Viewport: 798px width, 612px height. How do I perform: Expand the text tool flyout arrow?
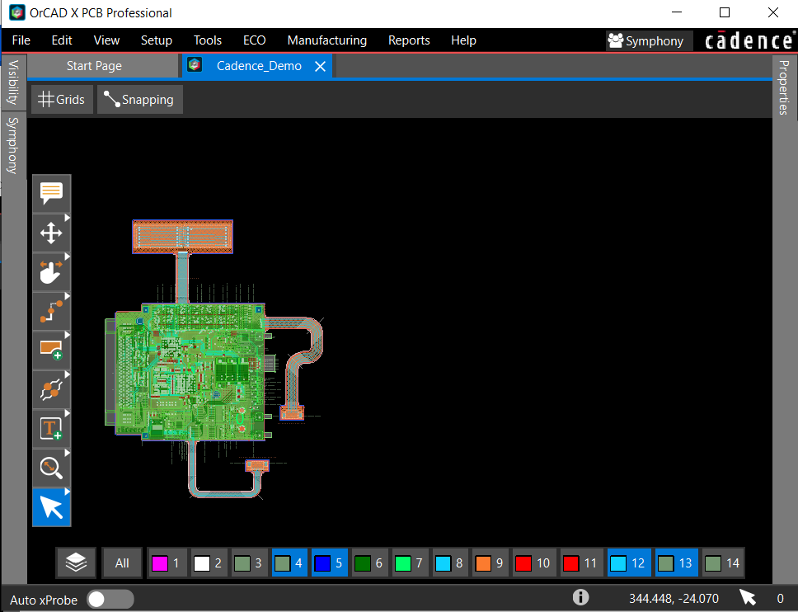point(67,414)
